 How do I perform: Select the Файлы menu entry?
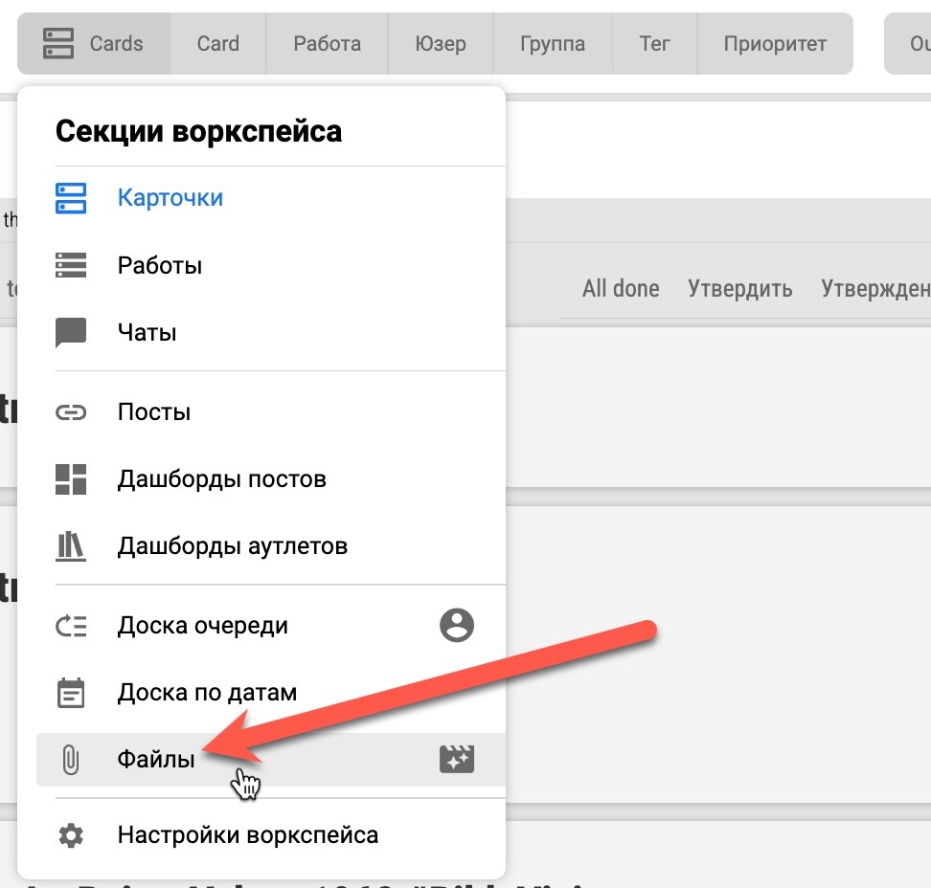pyautogui.click(x=156, y=760)
